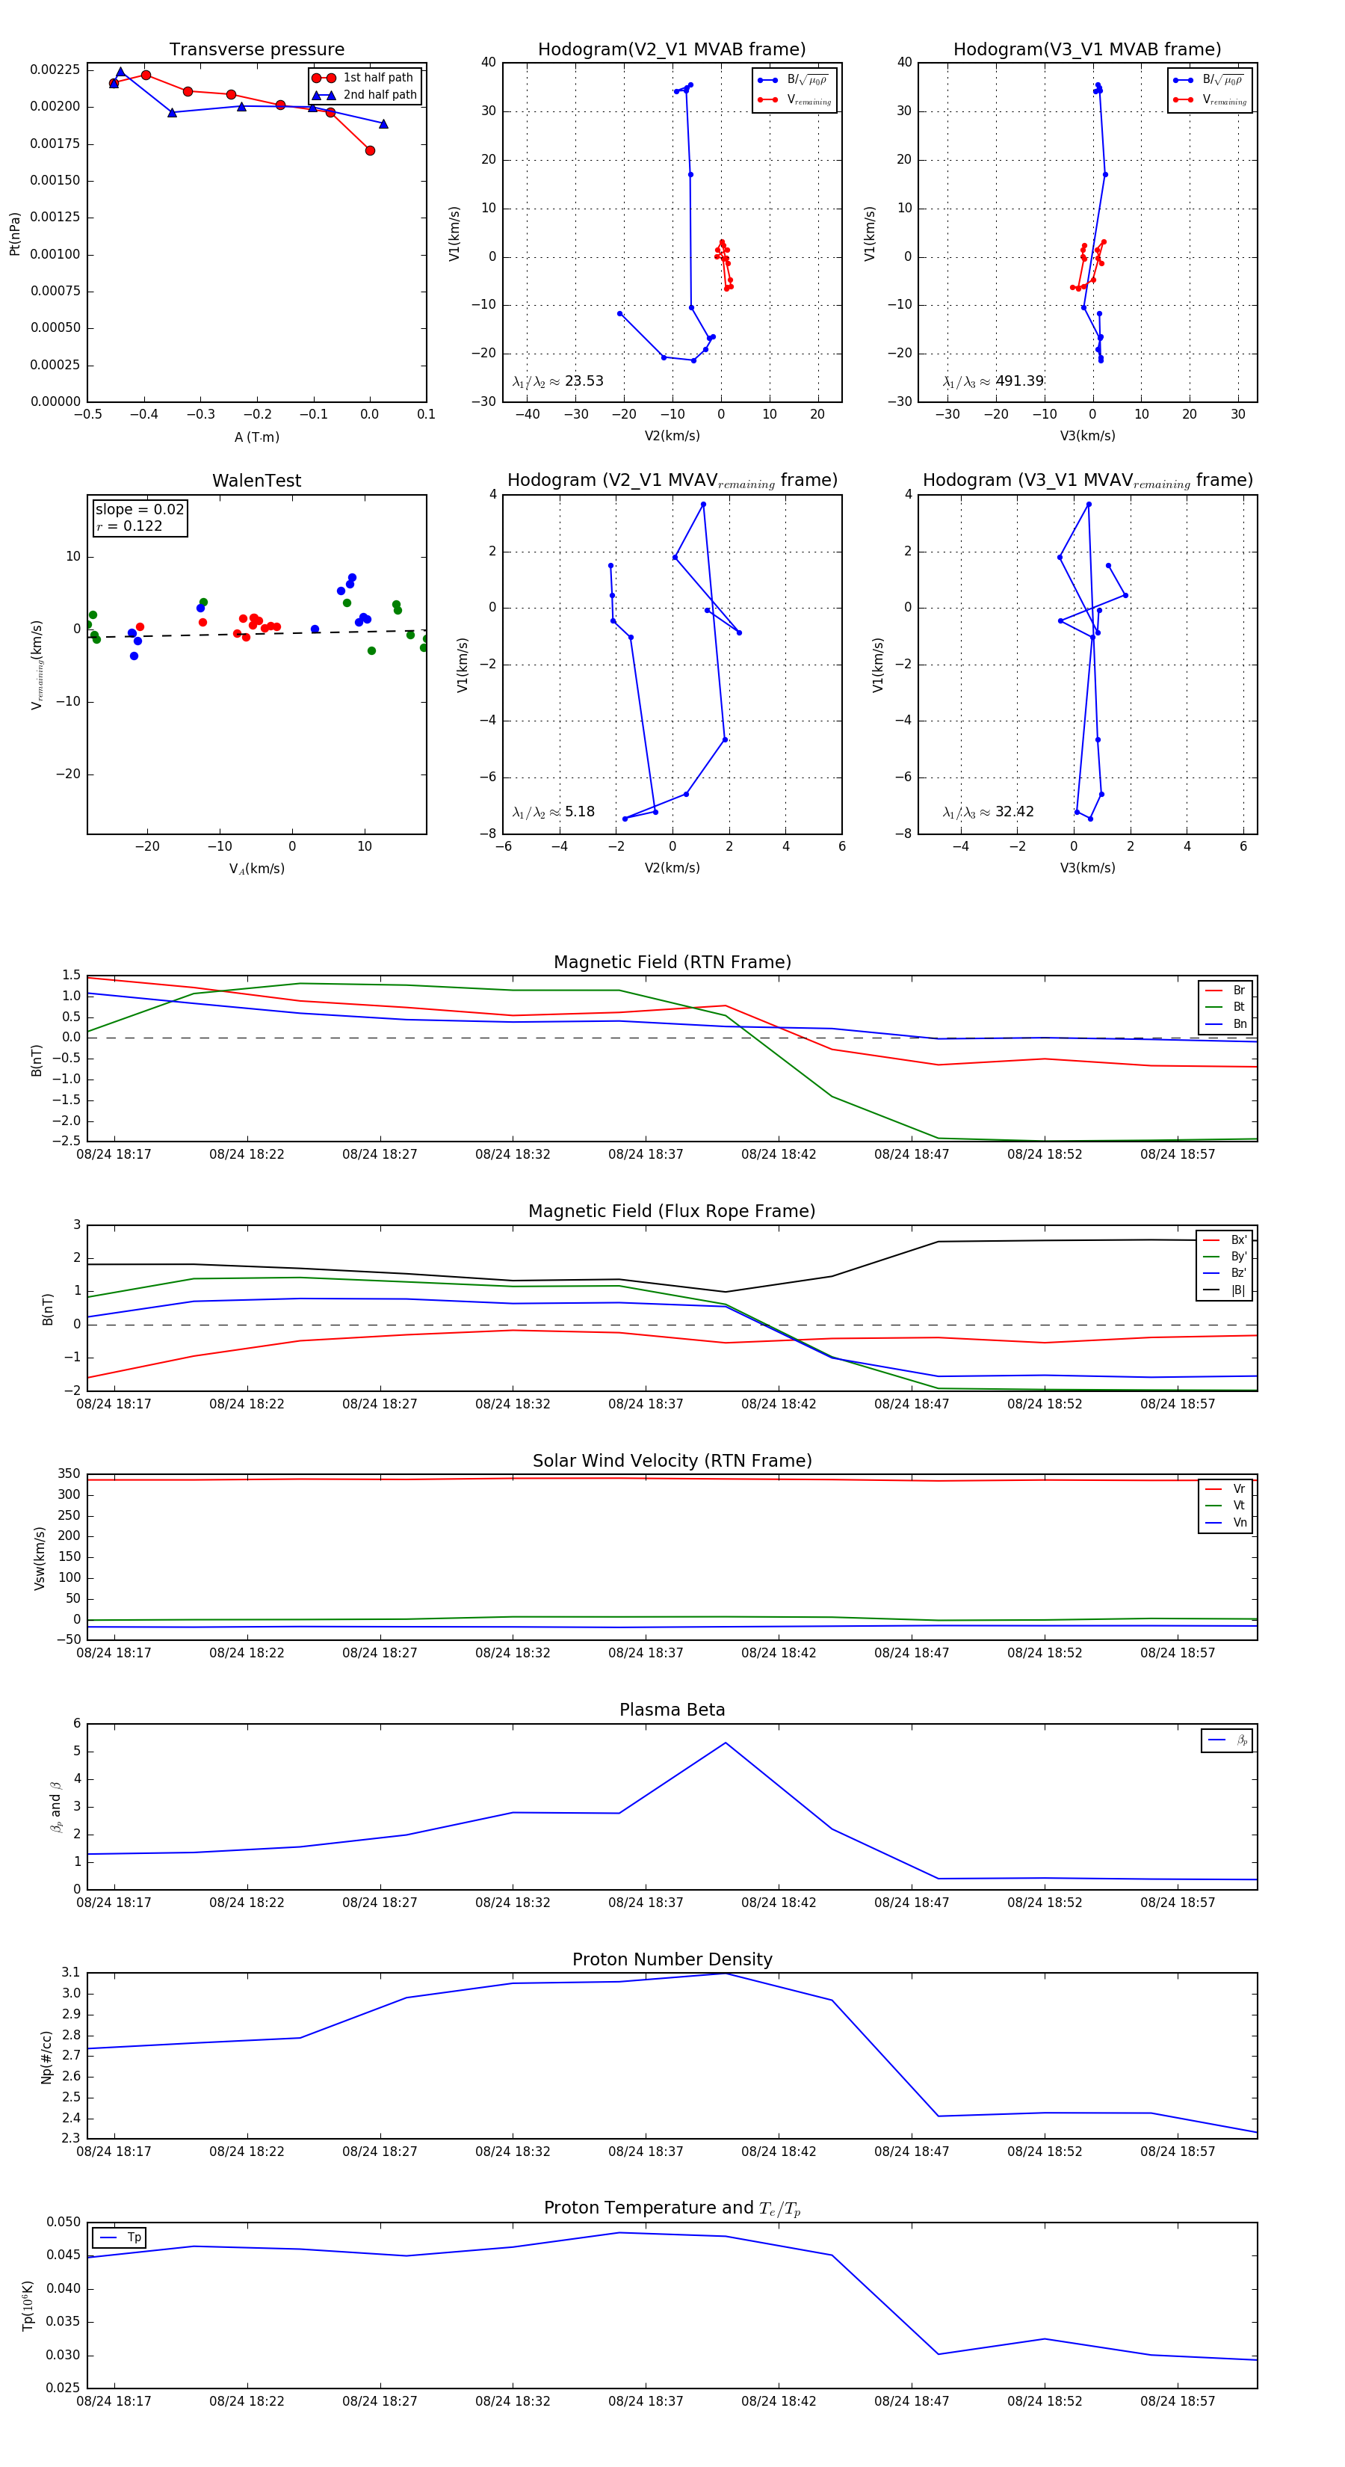
Task: Click the 'Vsw(km/s)' y-axis label
Action: 40,1558
